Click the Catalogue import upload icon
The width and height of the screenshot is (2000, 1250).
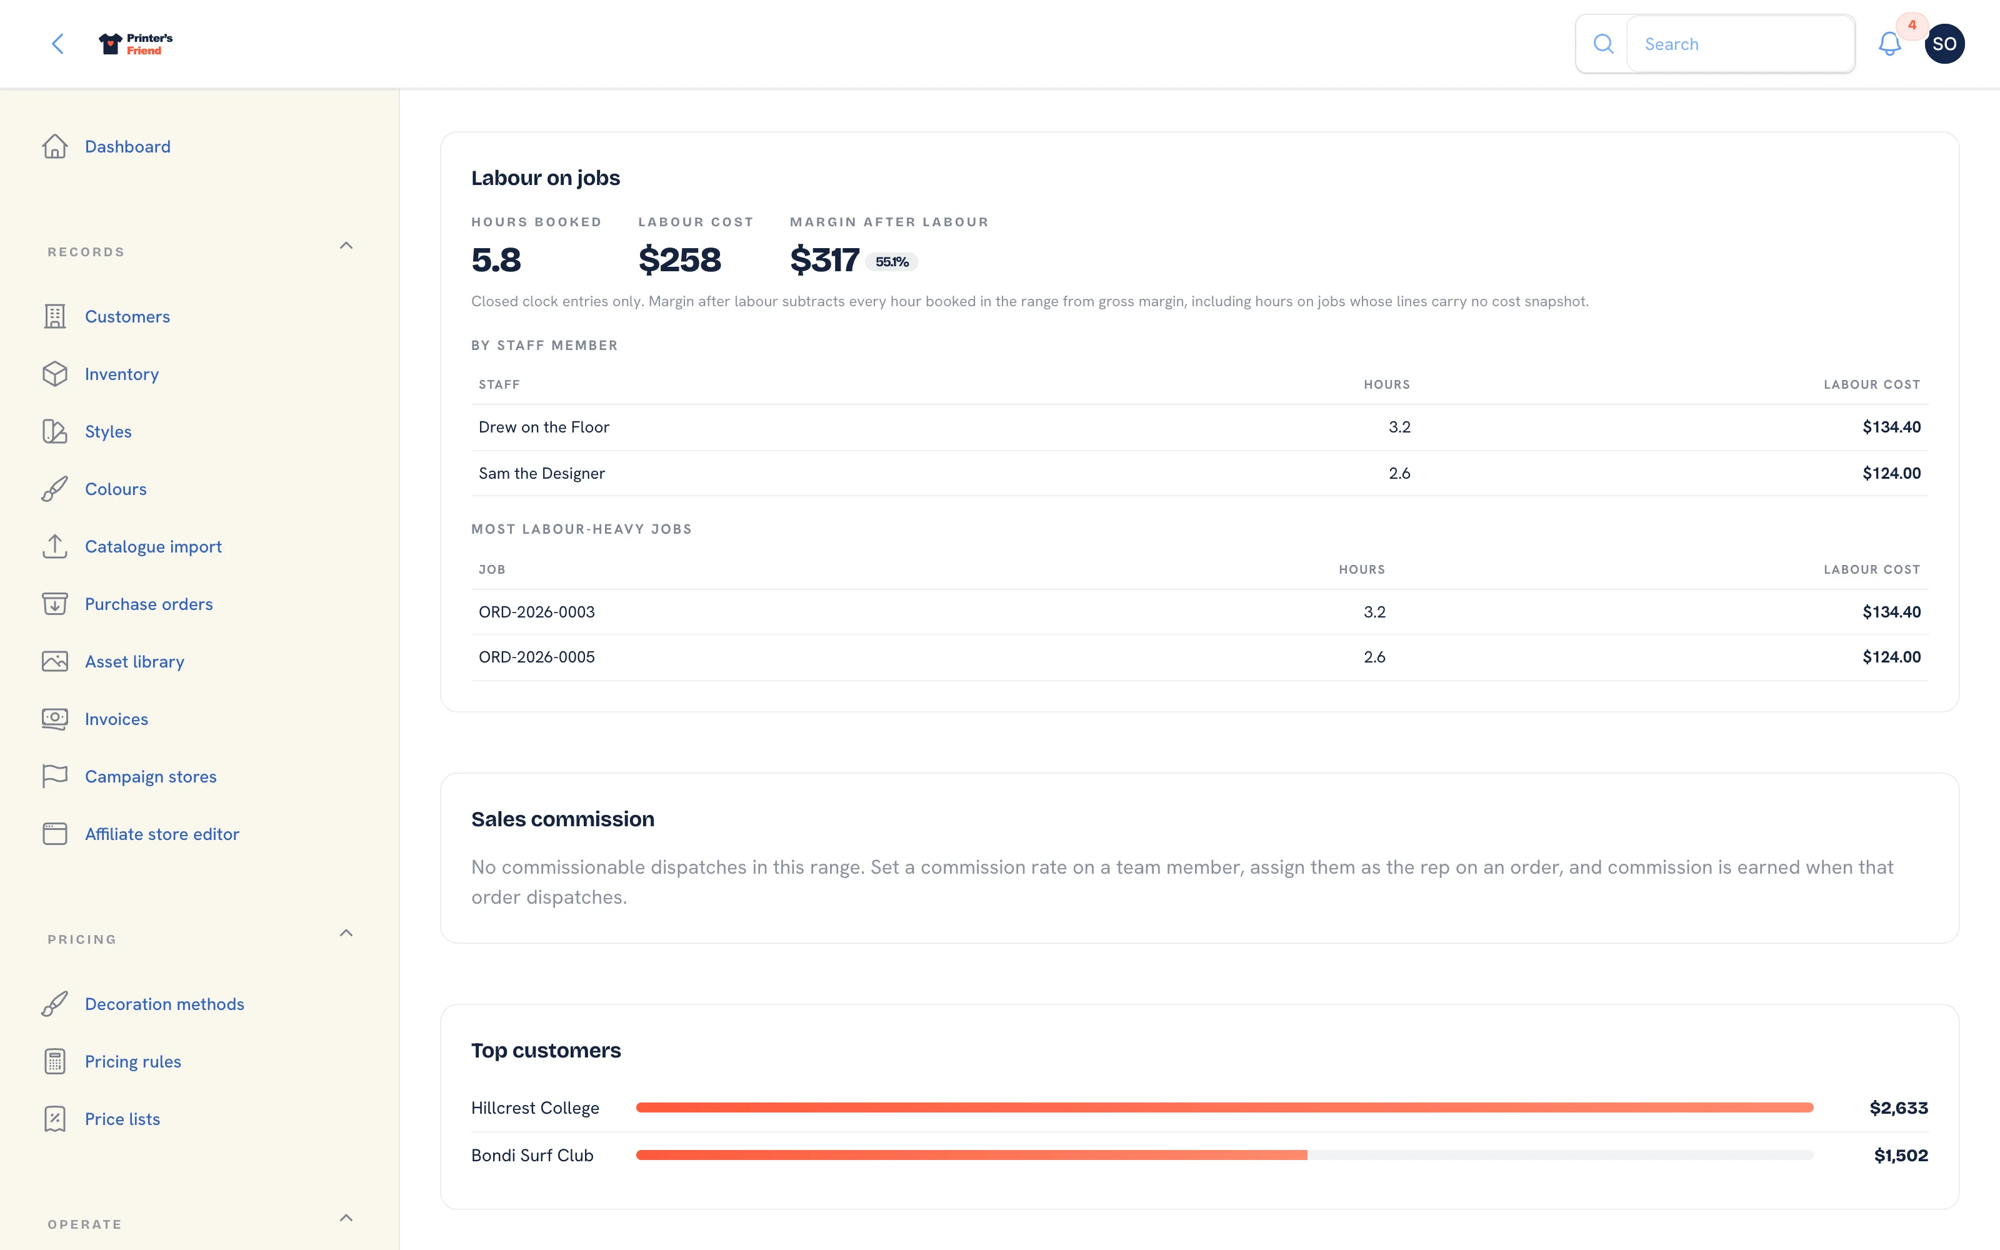pyautogui.click(x=54, y=546)
